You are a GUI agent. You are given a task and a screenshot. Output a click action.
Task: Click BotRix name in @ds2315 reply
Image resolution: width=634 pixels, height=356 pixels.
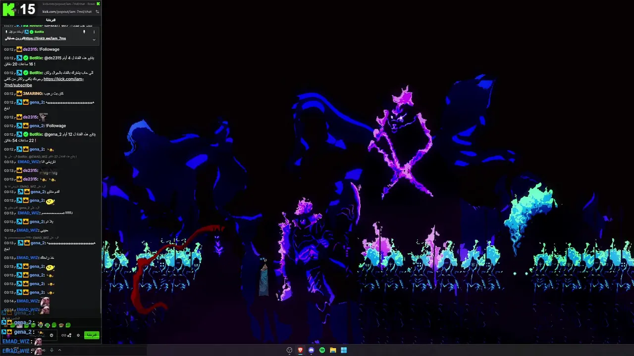pos(36,58)
